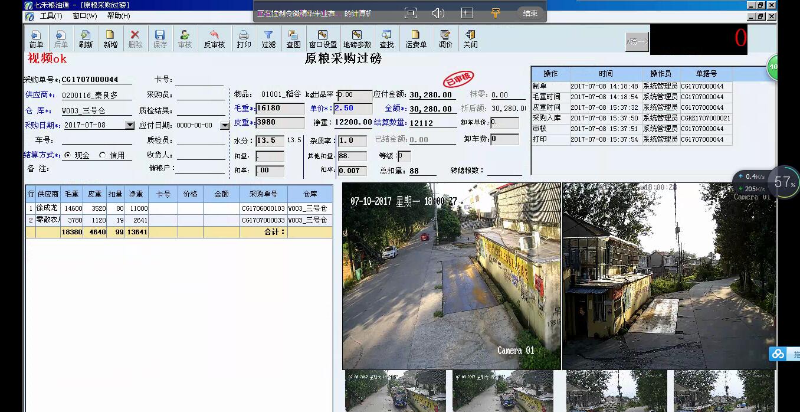
Task: Click the 操作员 column header in operation log
Action: coord(661,74)
